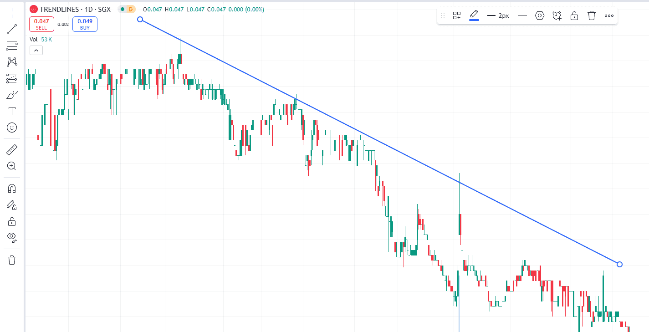Open the drawing templates icon

point(457,15)
